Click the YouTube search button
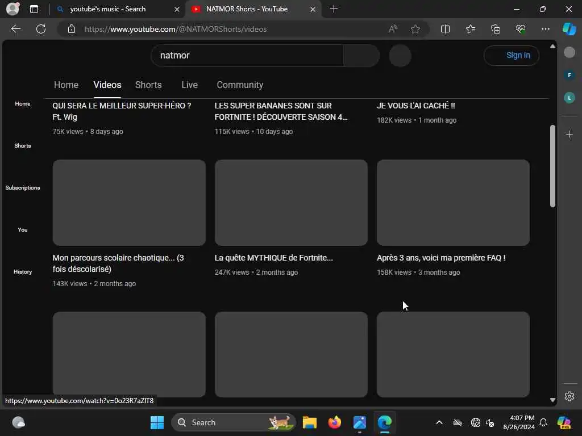The height and width of the screenshot is (436, 582). (x=361, y=56)
